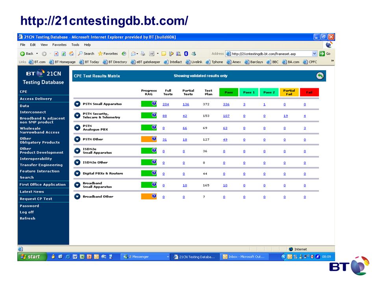Click the Windows start button
This screenshot has width=378, height=284.
click(32, 257)
